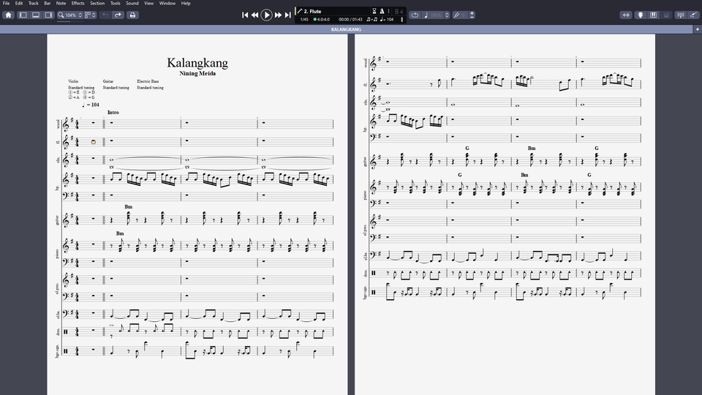The width and height of the screenshot is (702, 395).
Task: Click the 00:00 / 01:43 time display
Action: (350, 19)
